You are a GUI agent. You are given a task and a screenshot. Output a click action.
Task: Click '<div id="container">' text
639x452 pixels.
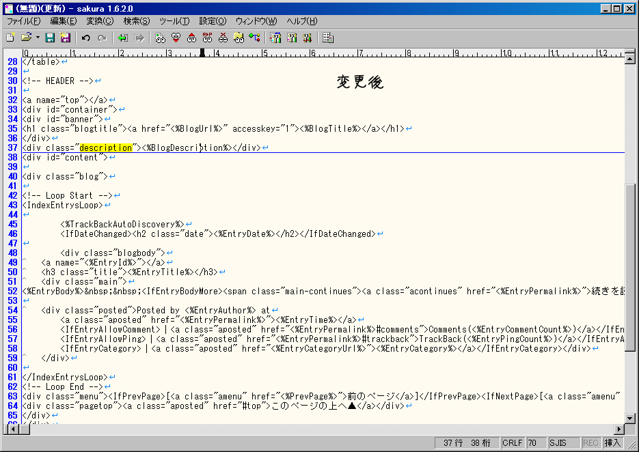(70, 109)
